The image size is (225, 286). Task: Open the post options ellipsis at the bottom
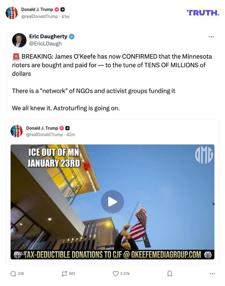click(x=212, y=274)
